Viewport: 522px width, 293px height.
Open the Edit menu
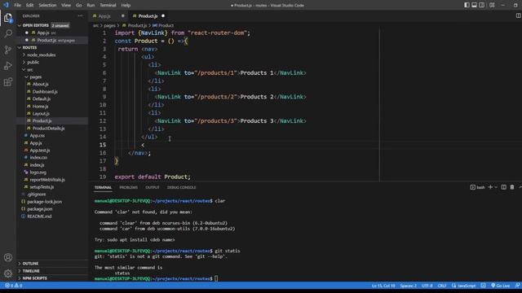point(29,5)
